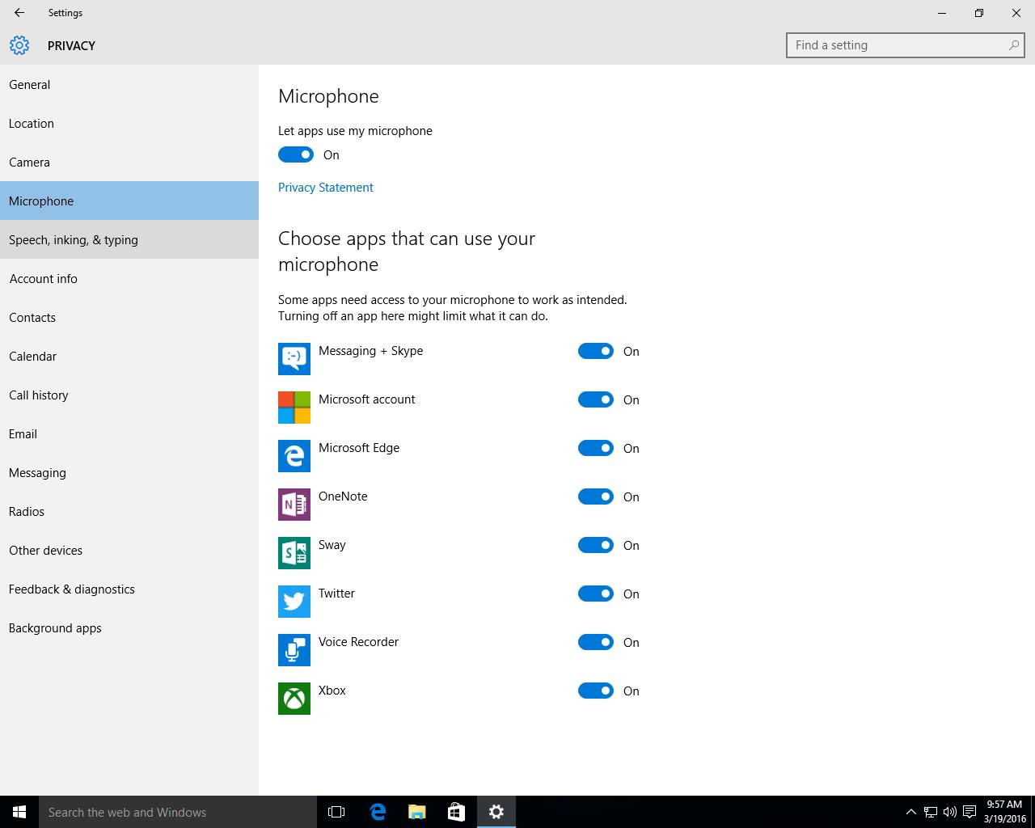1035x828 pixels.
Task: Switch off microphone for Sway
Action: tap(596, 545)
